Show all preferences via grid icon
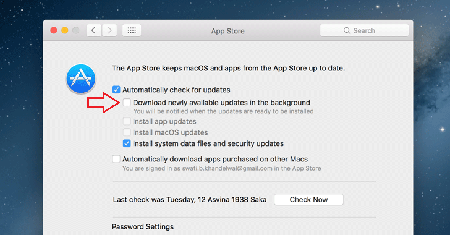This screenshot has height=235, width=450. click(x=132, y=30)
